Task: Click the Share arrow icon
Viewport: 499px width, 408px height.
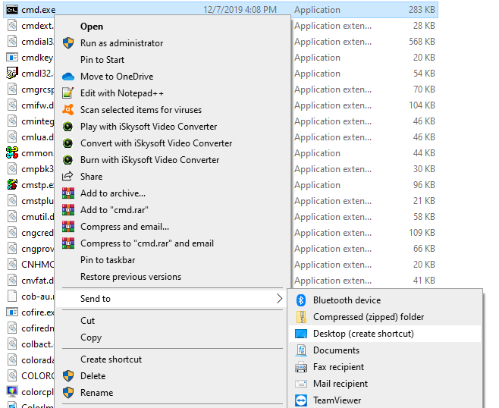Action: point(67,176)
